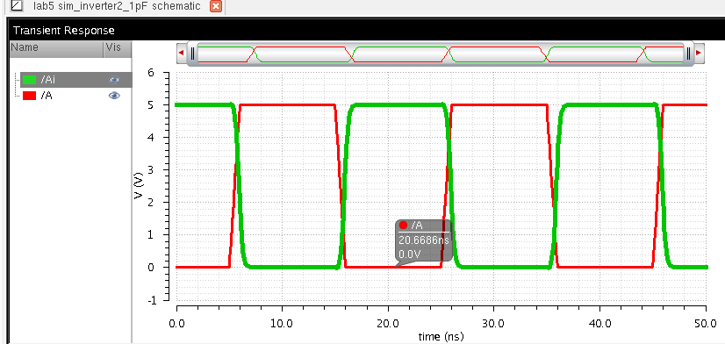This screenshot has width=725, height=344.
Task: Click the right handle of the overview slider
Action: (688, 54)
